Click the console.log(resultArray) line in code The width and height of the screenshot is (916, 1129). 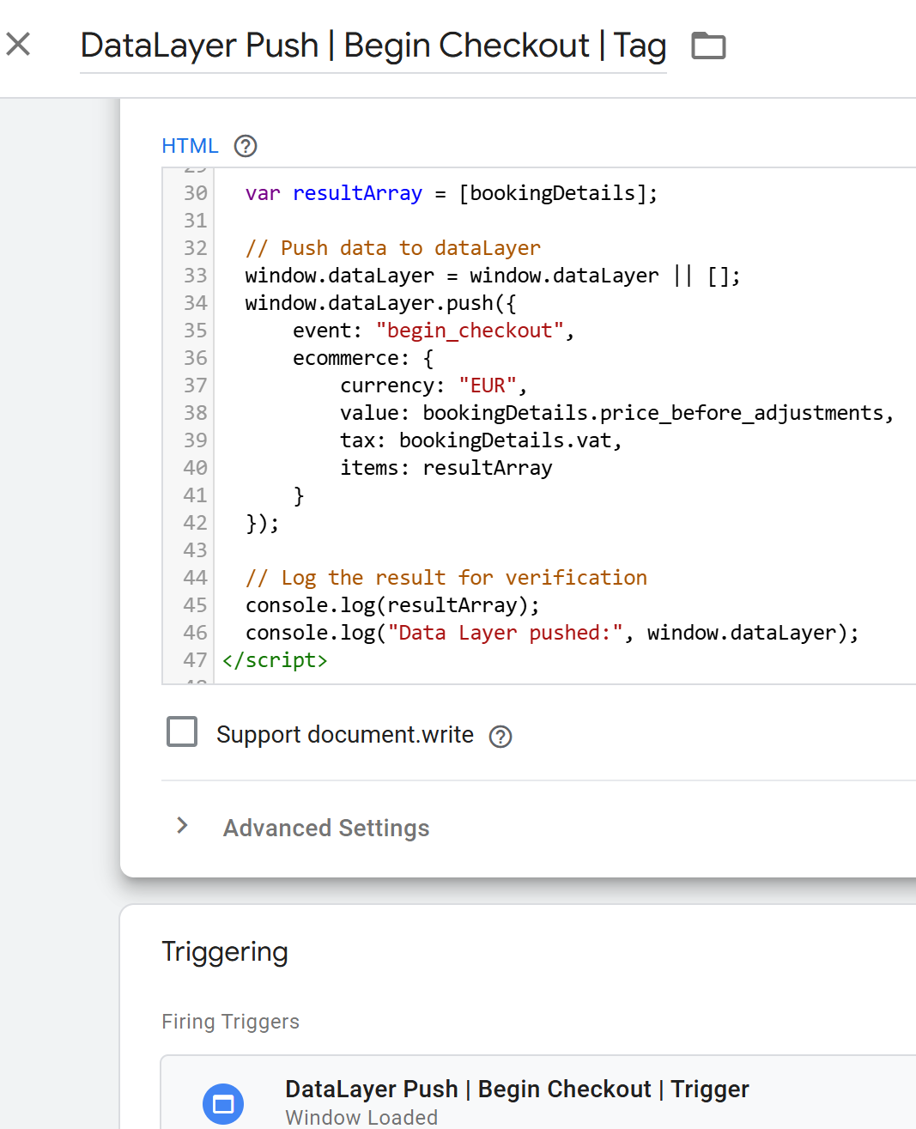[x=392, y=605]
